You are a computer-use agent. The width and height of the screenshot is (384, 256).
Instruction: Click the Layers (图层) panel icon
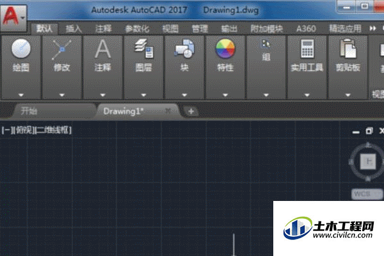[144, 49]
